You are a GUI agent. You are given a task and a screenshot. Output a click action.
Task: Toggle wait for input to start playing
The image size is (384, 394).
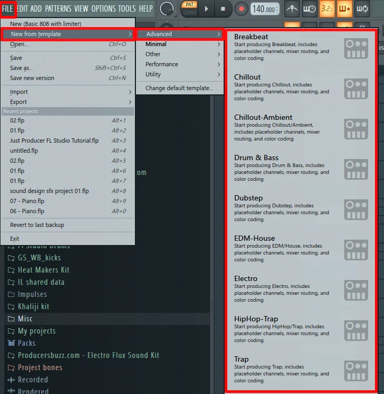point(309,9)
